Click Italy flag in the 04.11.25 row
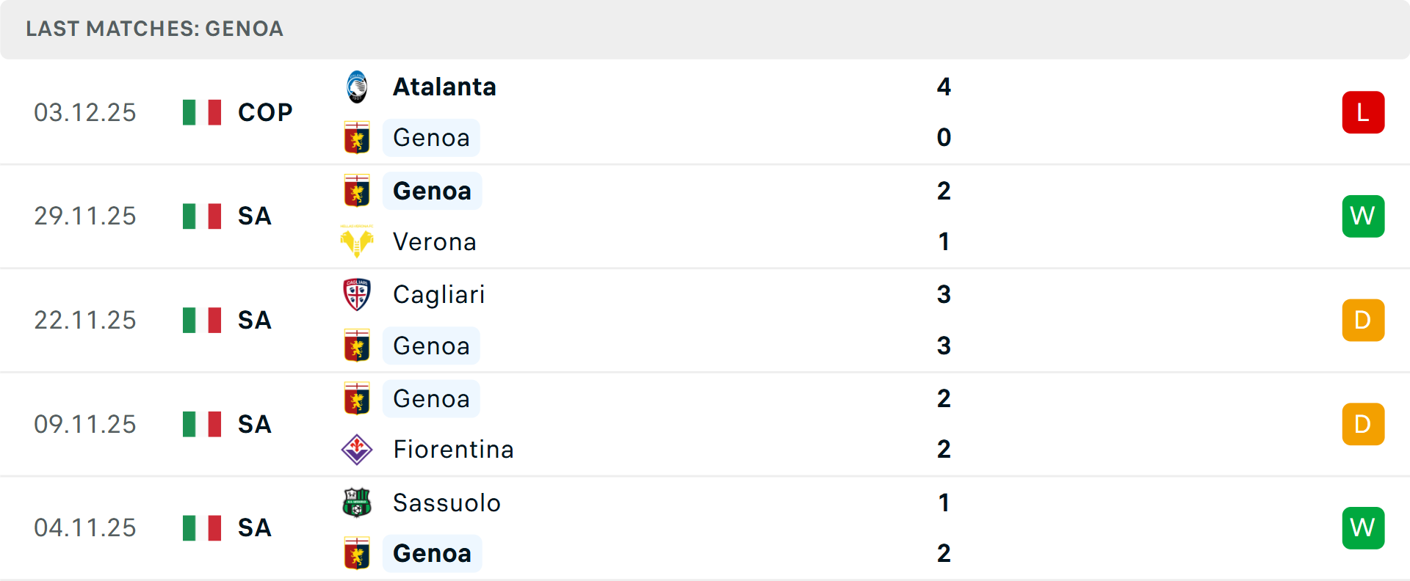The image size is (1410, 581). pyautogui.click(x=202, y=527)
